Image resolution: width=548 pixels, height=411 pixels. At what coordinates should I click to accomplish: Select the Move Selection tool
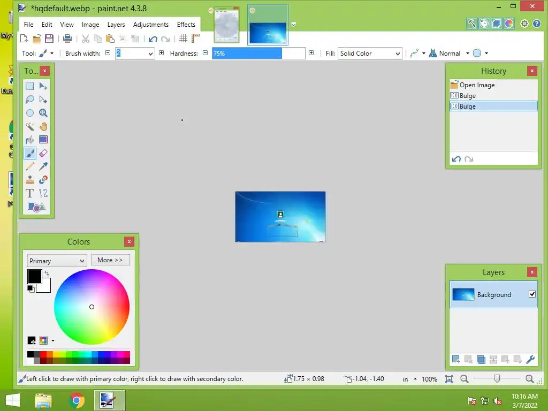43,99
